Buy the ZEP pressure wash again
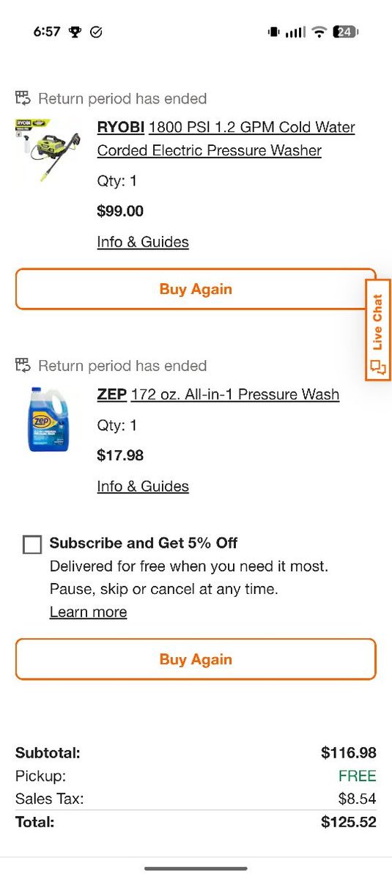This screenshot has width=392, height=880. [x=196, y=659]
